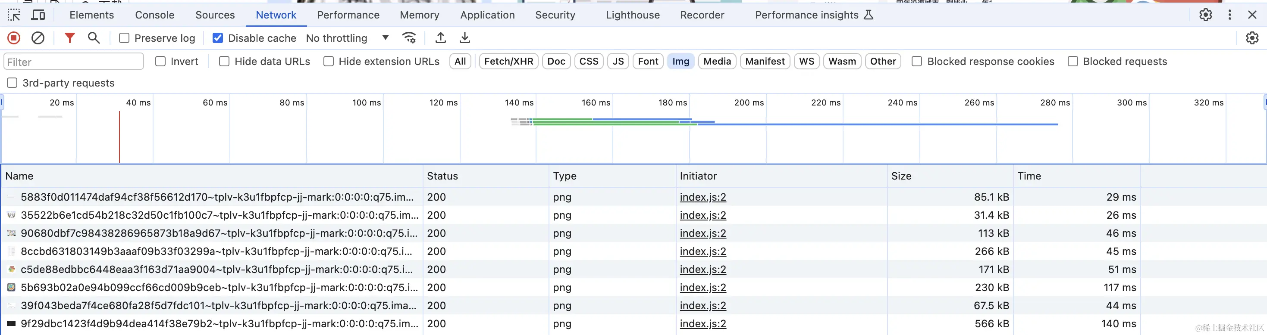Uncheck the Disable cache checkbox
1267x335 pixels.
[x=218, y=38]
